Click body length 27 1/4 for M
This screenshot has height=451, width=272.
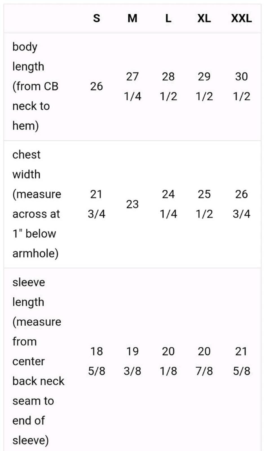click(132, 87)
